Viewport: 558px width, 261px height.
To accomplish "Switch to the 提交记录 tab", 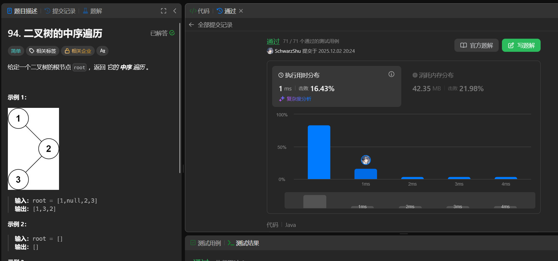I will [x=60, y=11].
